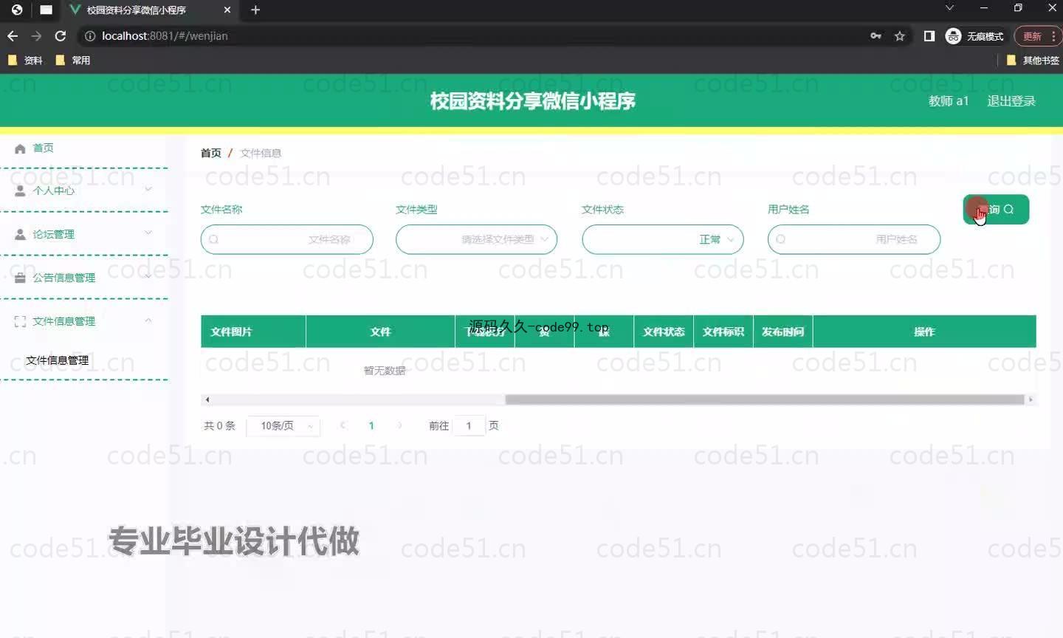Click the green 查询 search button
1063x638 pixels.
coord(996,210)
